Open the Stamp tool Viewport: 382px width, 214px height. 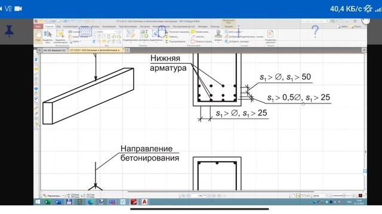(218, 36)
